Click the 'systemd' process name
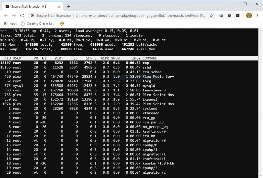 pyautogui.click(x=150, y=109)
